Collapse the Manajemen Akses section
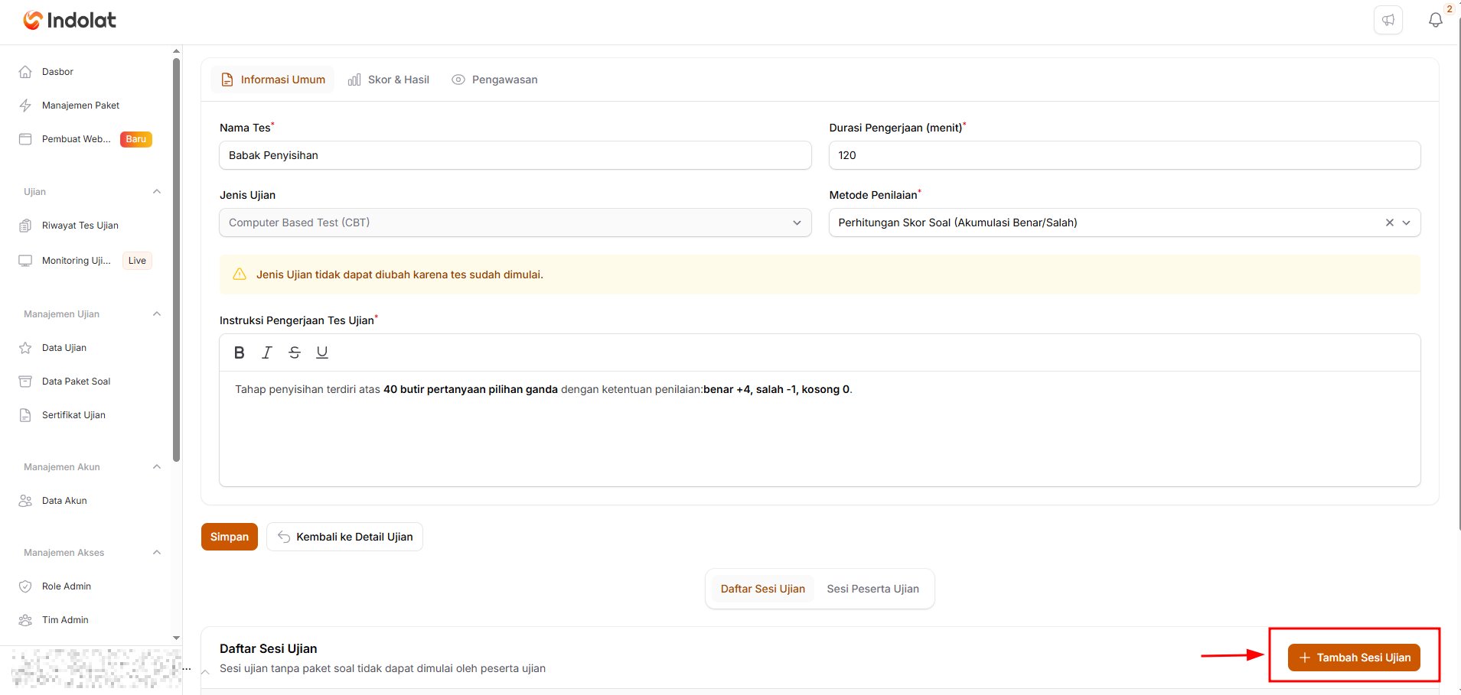Screen dimensions: 1461x695 click(x=157, y=553)
